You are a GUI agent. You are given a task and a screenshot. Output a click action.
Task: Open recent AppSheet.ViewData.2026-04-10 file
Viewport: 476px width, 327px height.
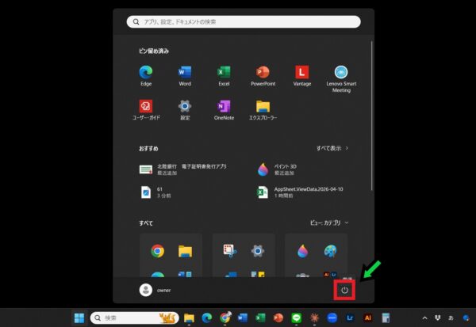(x=300, y=192)
